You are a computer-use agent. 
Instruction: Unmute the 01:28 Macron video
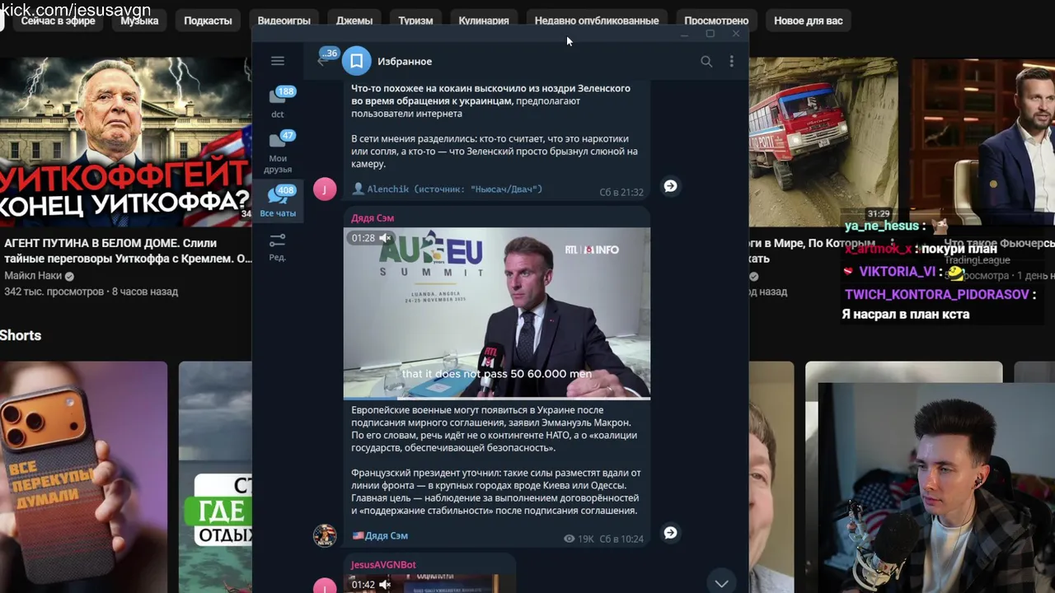click(x=385, y=238)
